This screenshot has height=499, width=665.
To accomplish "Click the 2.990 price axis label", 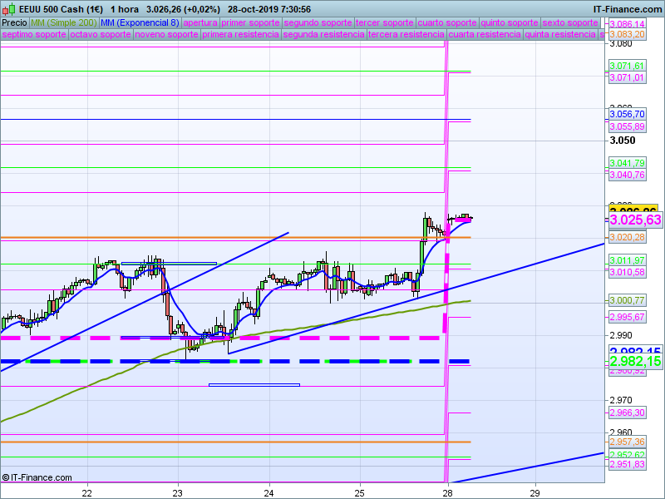I will click(x=621, y=336).
